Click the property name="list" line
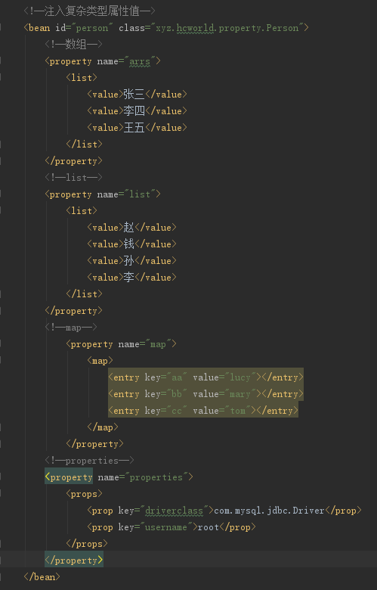This screenshot has height=590, width=377. pyautogui.click(x=103, y=194)
